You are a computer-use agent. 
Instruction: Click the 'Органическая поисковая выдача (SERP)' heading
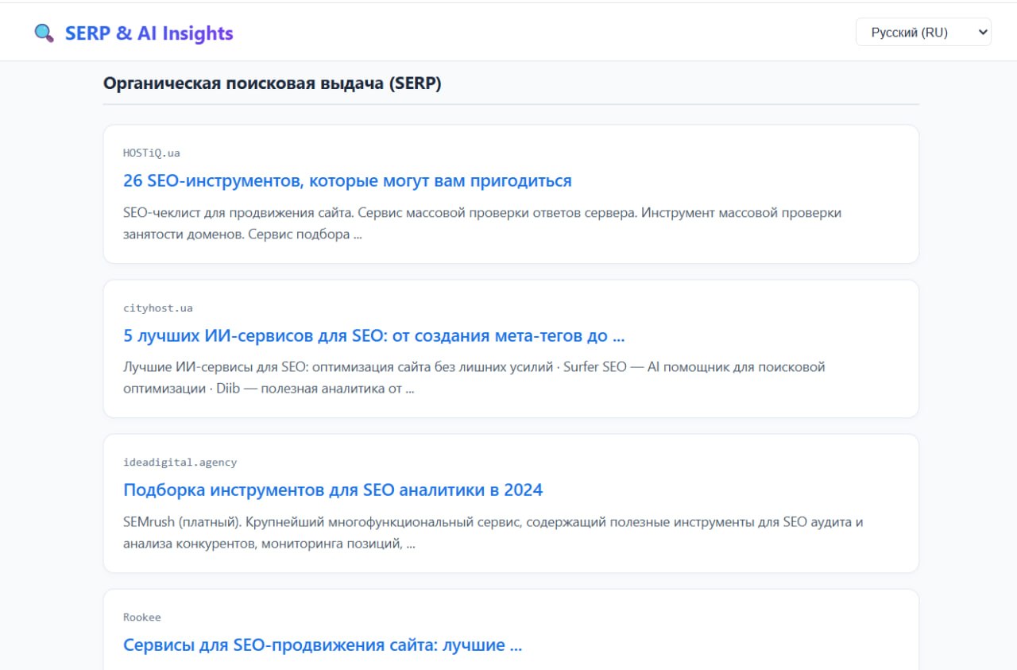pyautogui.click(x=273, y=83)
